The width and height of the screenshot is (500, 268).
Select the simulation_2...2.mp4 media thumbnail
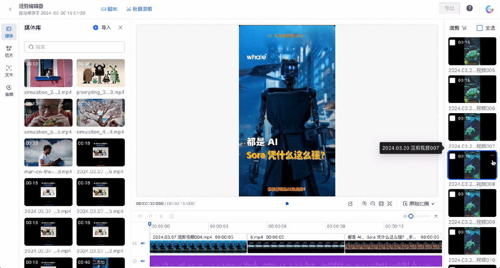[48, 73]
